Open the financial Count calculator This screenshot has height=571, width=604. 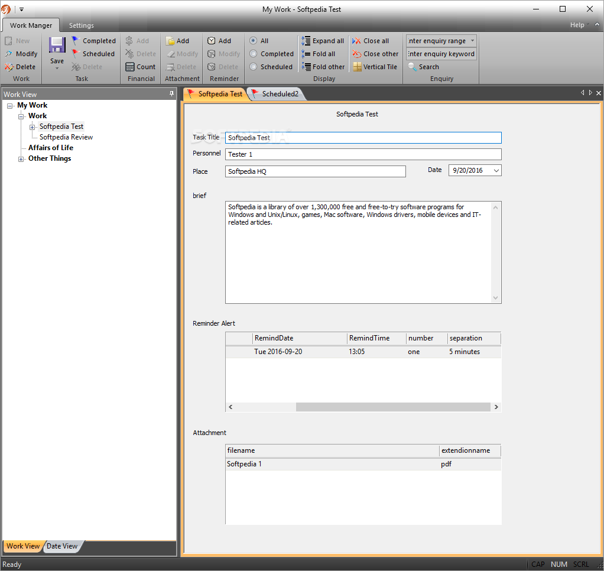coord(141,67)
